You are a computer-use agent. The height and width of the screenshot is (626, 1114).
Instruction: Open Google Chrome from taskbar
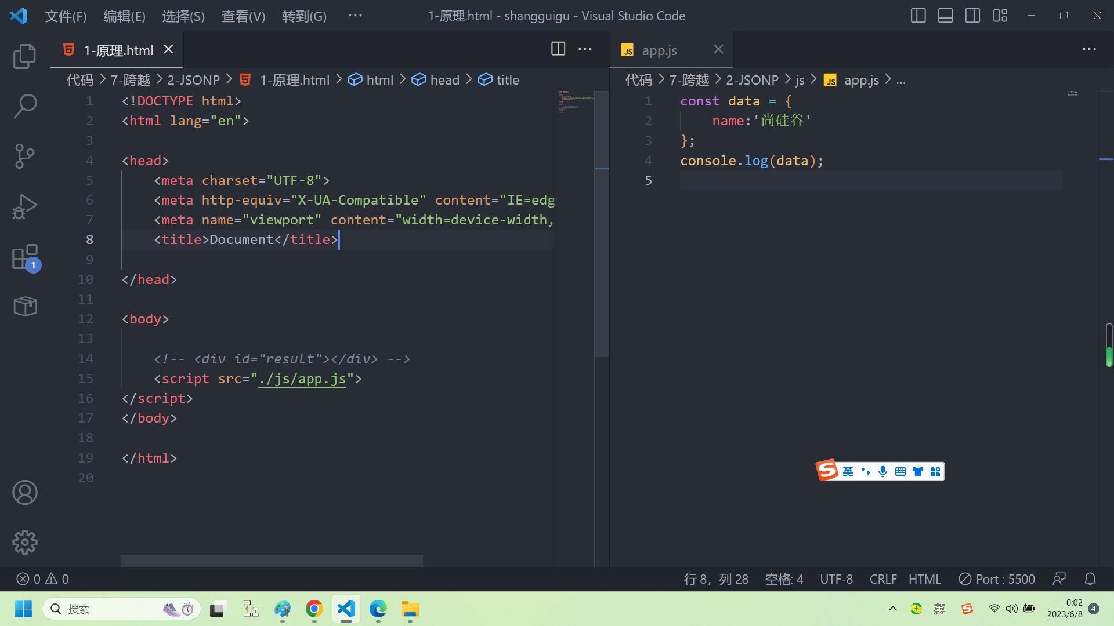pyautogui.click(x=314, y=609)
